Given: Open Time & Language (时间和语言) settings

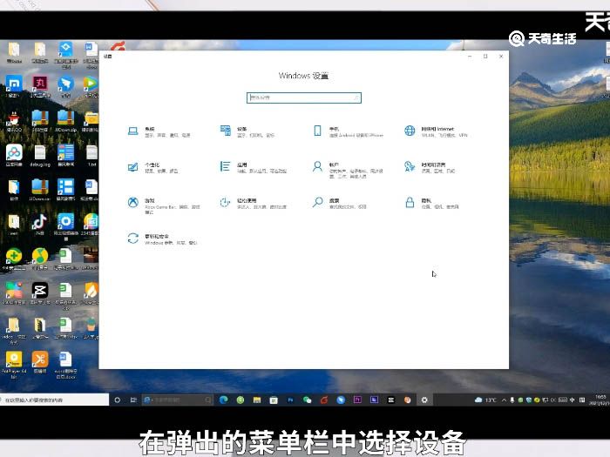Looking at the screenshot, I should (425, 166).
